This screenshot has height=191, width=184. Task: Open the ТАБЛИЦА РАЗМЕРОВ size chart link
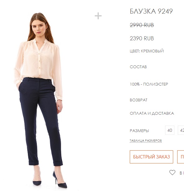pyautogui.click(x=146, y=140)
